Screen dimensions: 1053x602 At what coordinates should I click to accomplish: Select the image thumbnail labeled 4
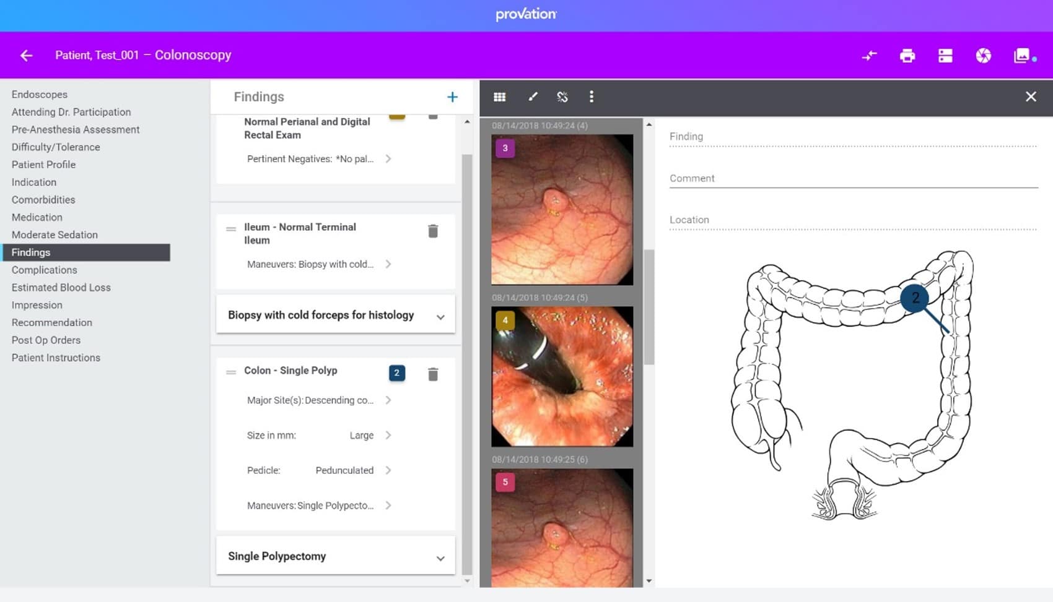coord(561,376)
